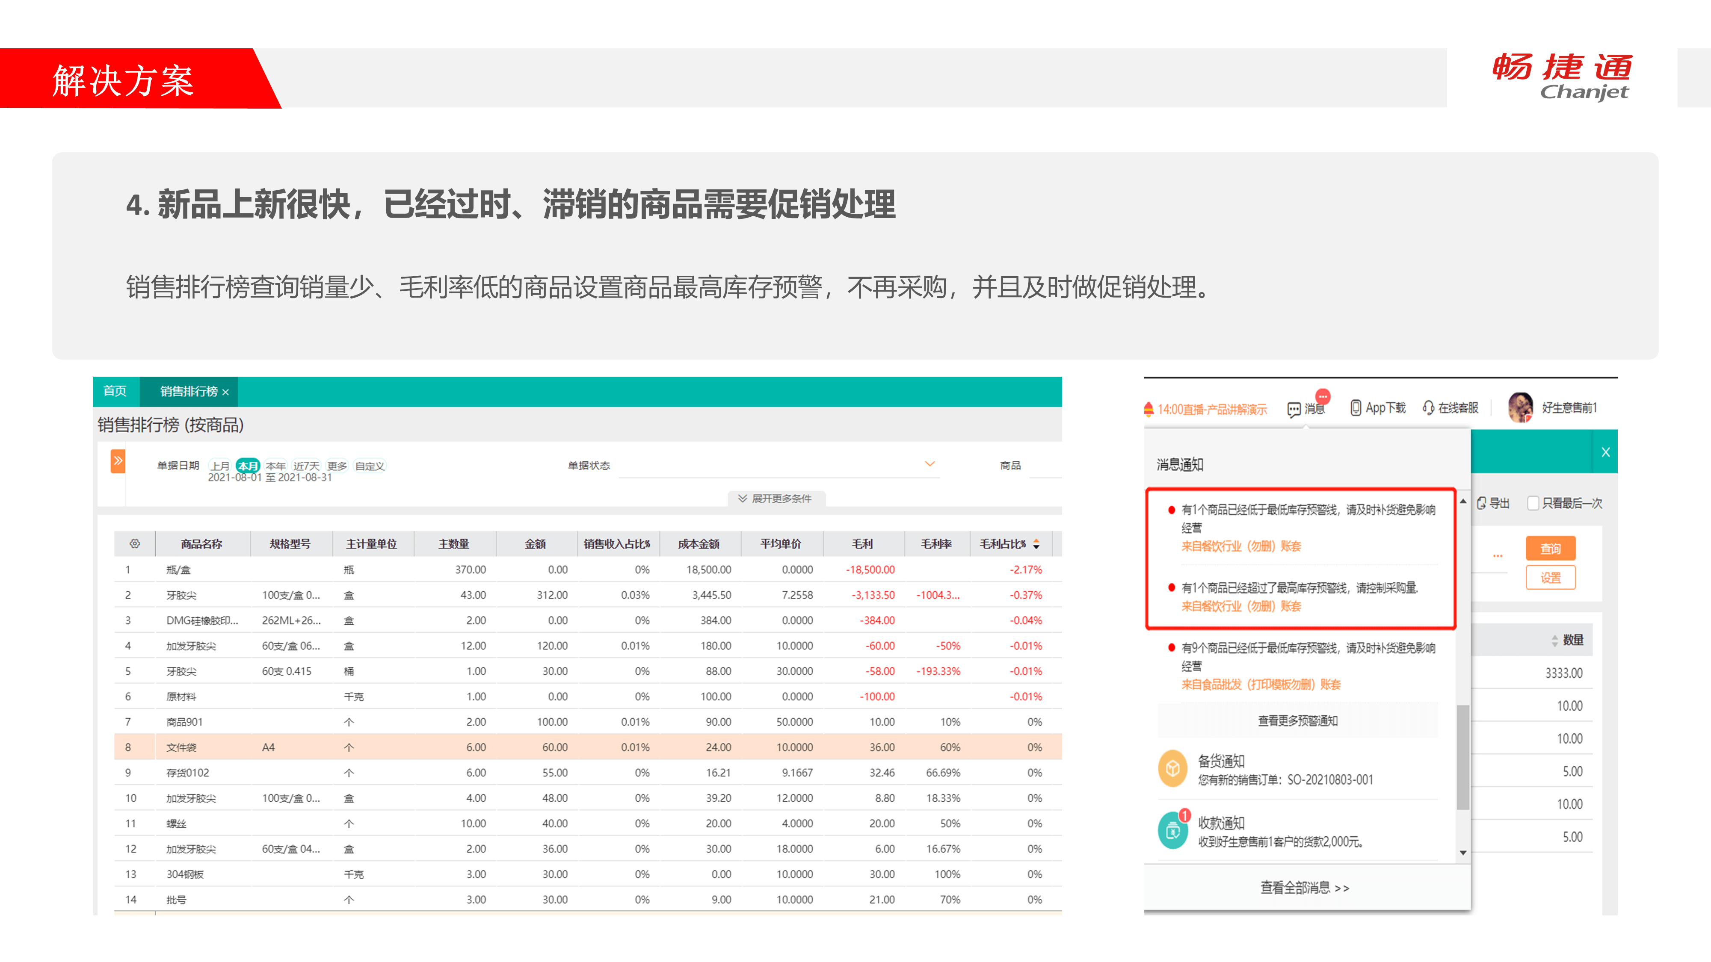Select the 近7天 date range option

point(306,466)
